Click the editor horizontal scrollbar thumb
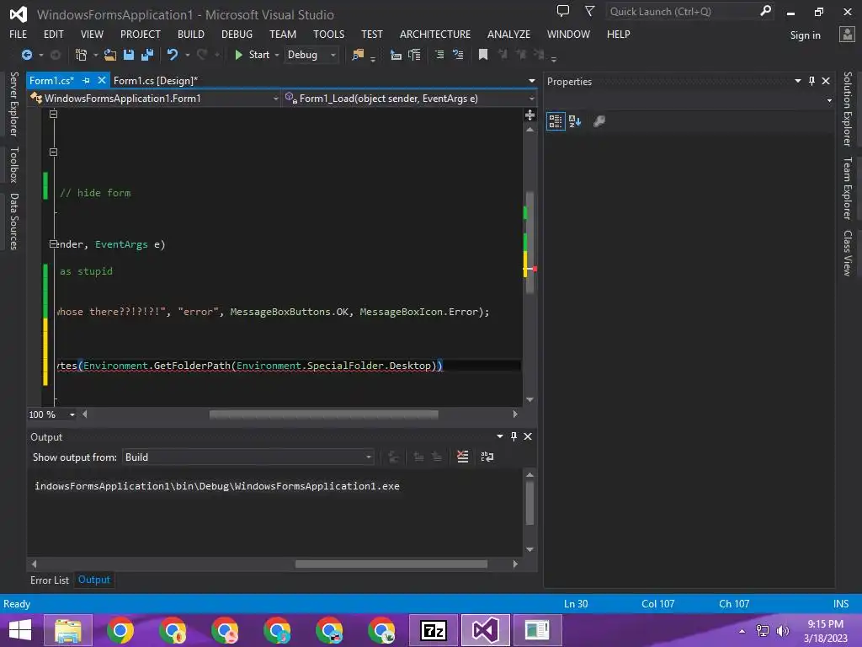Viewport: 862px width, 647px height. click(324, 414)
